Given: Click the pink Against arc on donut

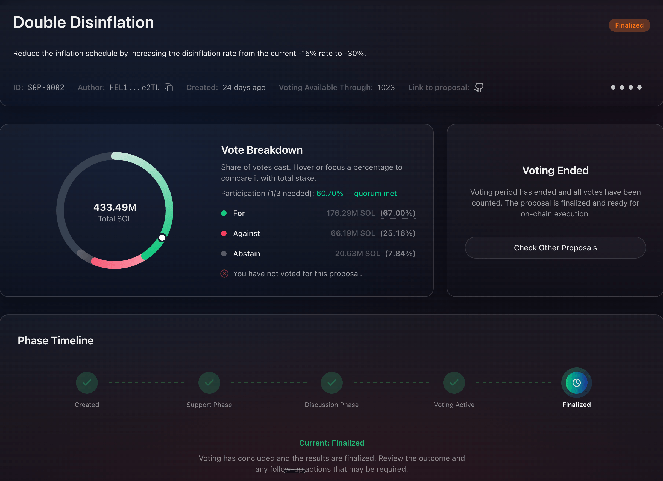Looking at the screenshot, I should (117, 264).
